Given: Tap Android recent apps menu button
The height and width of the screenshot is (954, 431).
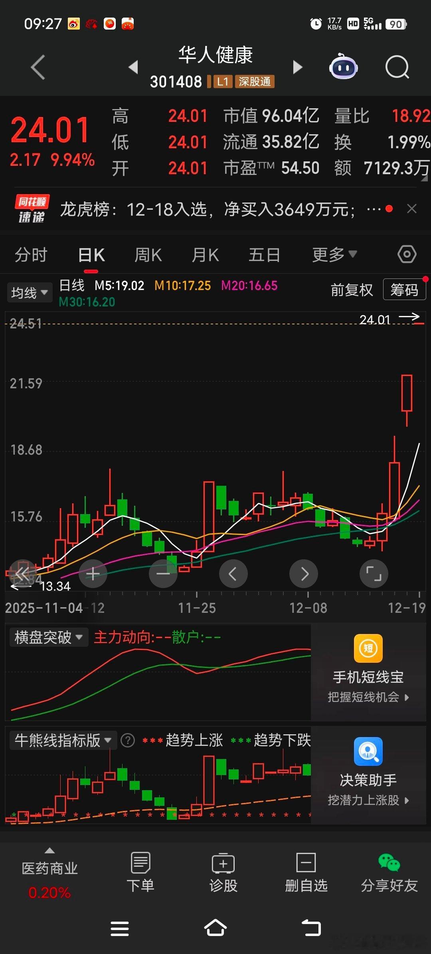Looking at the screenshot, I should (120, 928).
